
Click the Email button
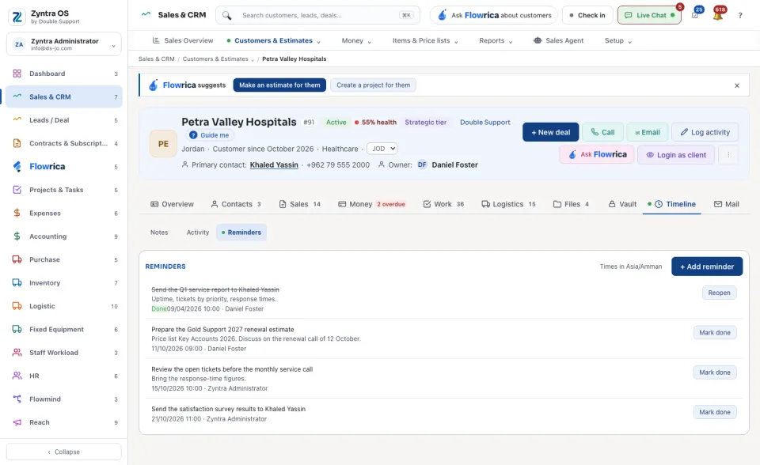[648, 132]
